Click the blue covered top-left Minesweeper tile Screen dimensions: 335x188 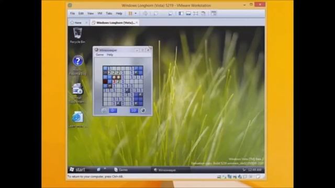click(105, 68)
